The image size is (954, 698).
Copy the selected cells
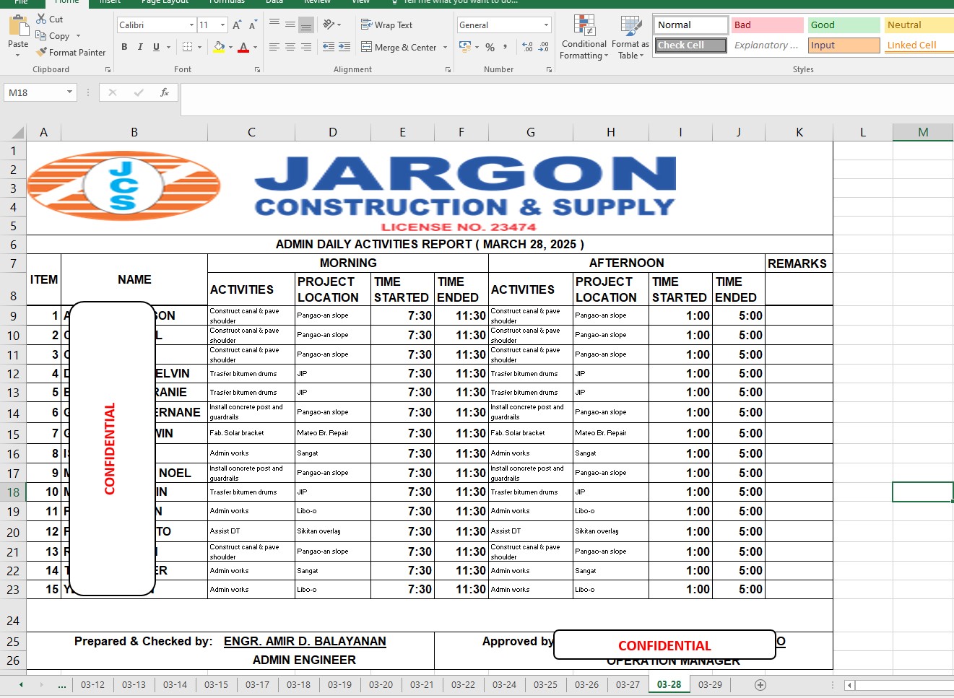pos(53,35)
